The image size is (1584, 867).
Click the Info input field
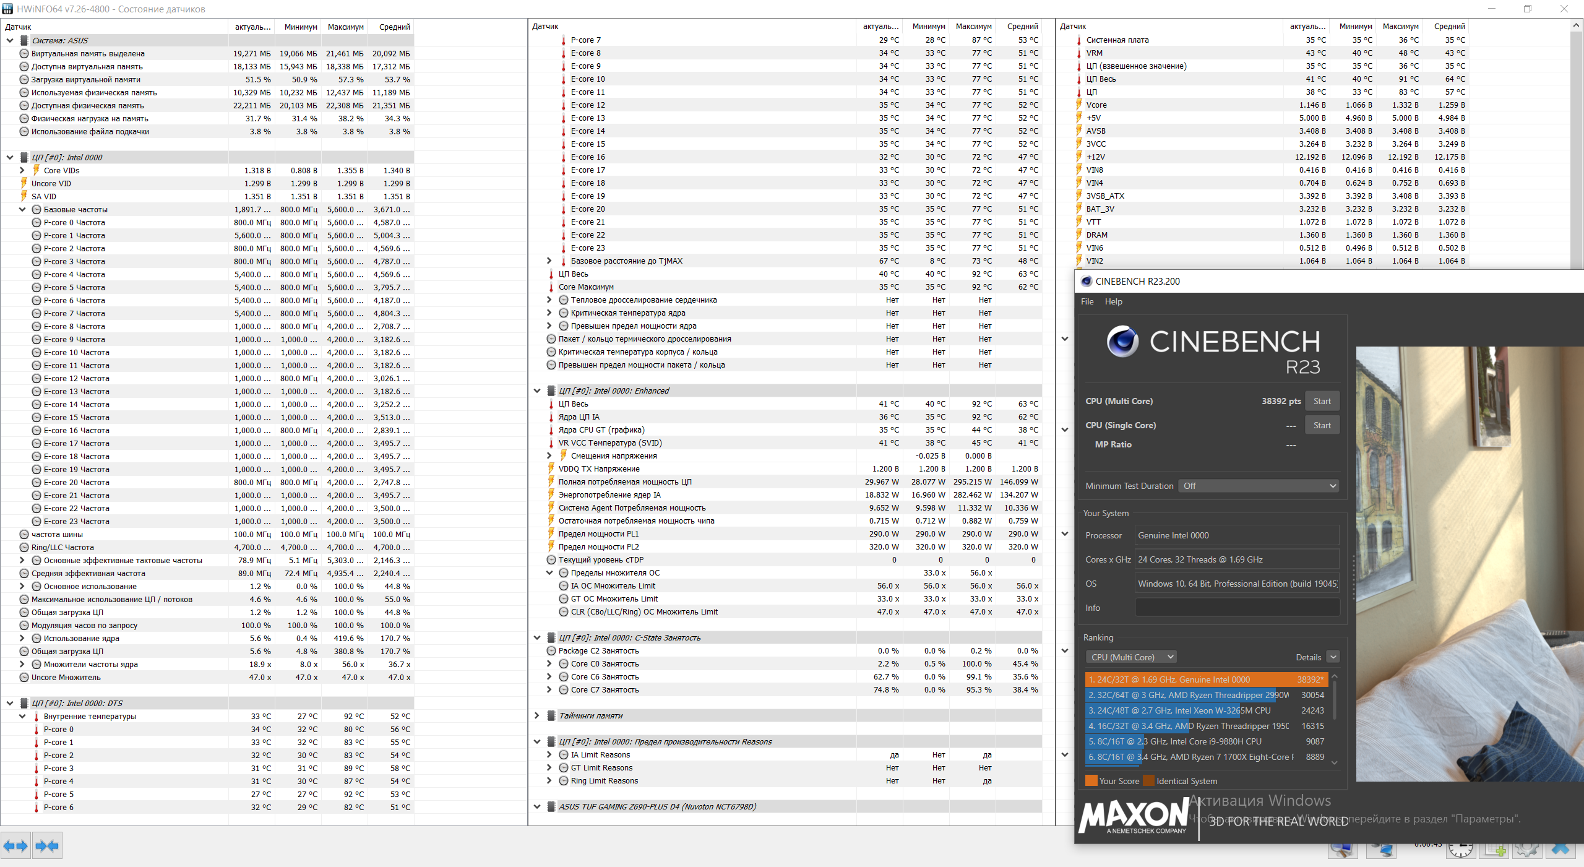(x=1237, y=608)
